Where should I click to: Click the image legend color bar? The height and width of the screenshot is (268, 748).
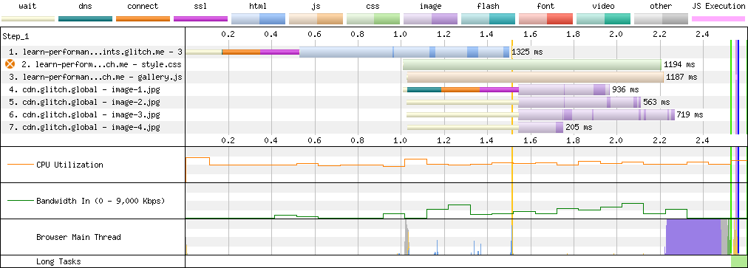pos(431,18)
